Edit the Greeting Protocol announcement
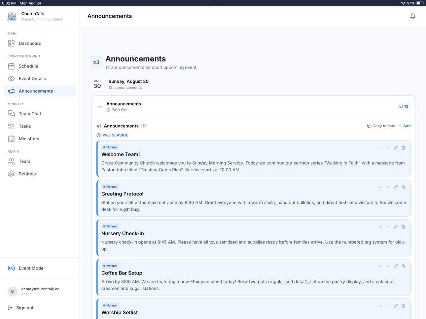426x319 pixels. (396, 188)
